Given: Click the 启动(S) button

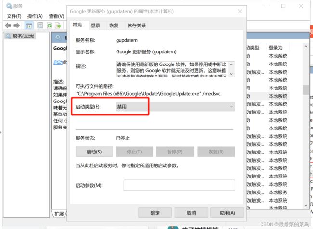Looking at the screenshot, I should pyautogui.click(x=94, y=152).
